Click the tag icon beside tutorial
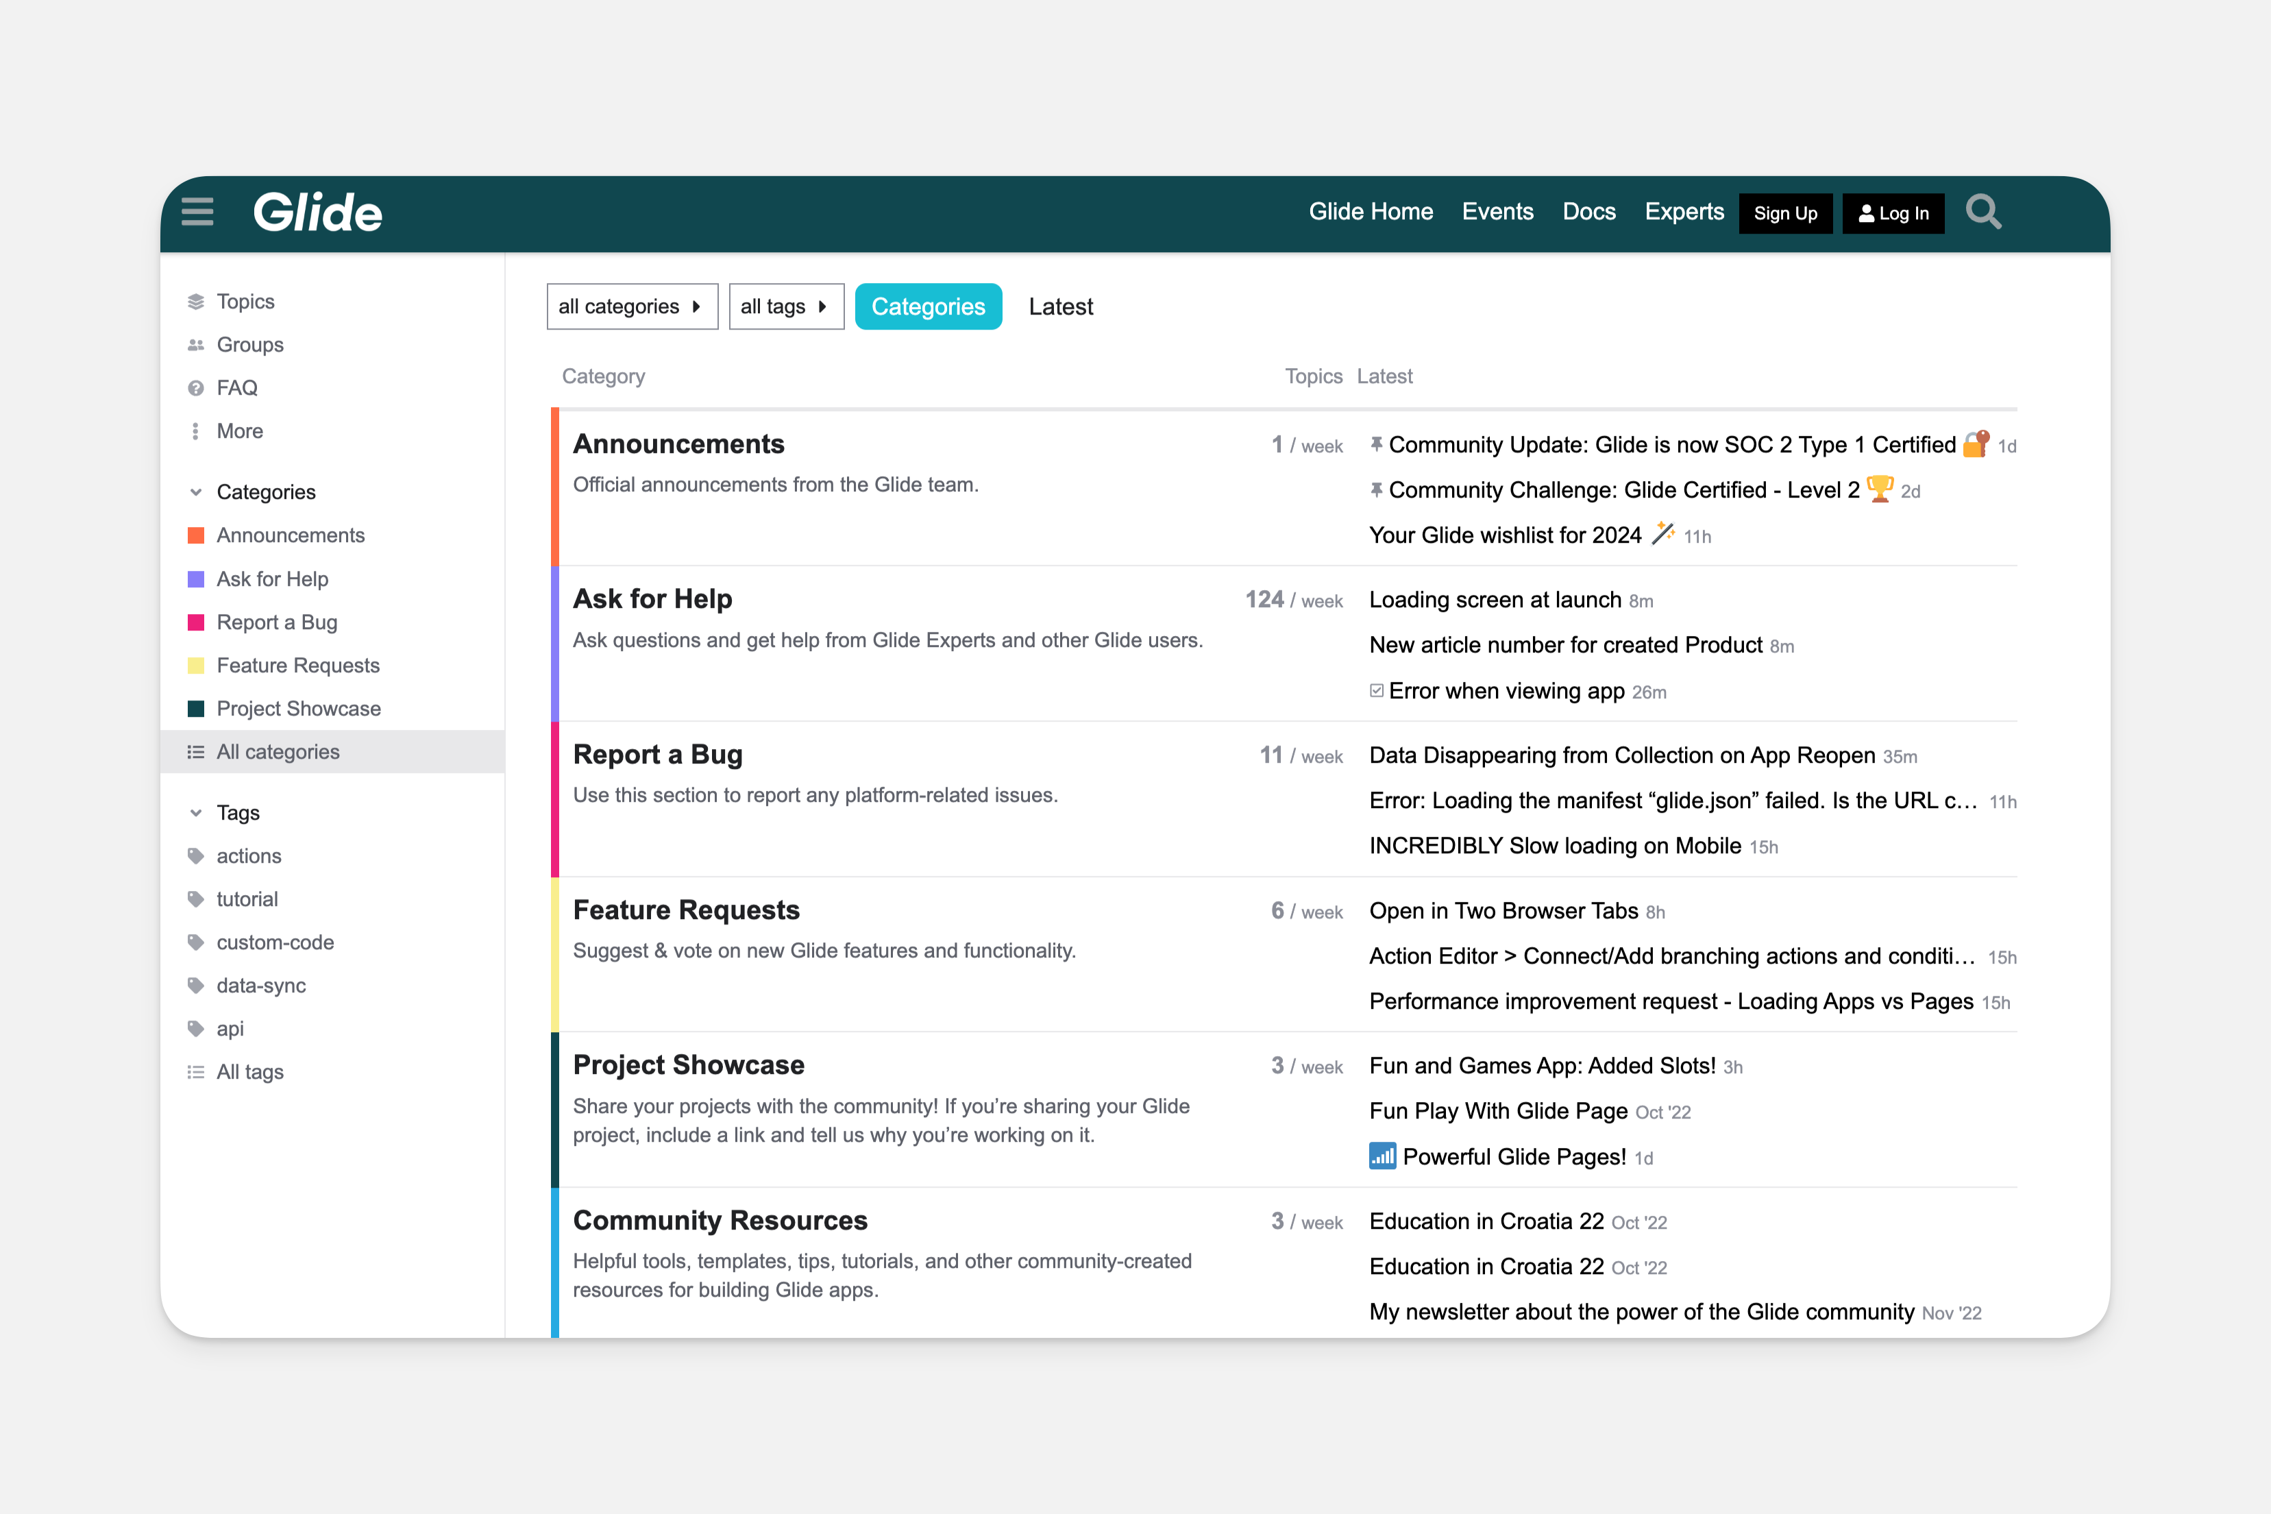Viewport: 2271px width, 1514px height. [x=196, y=899]
